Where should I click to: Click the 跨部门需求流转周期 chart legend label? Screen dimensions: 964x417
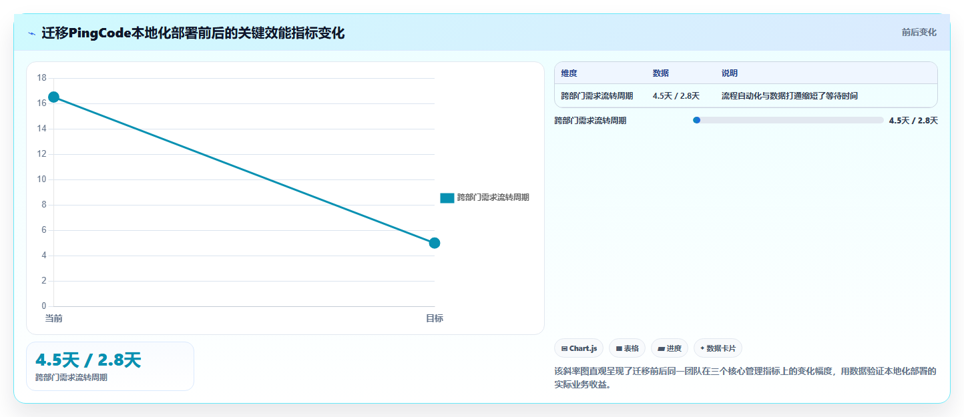[493, 197]
